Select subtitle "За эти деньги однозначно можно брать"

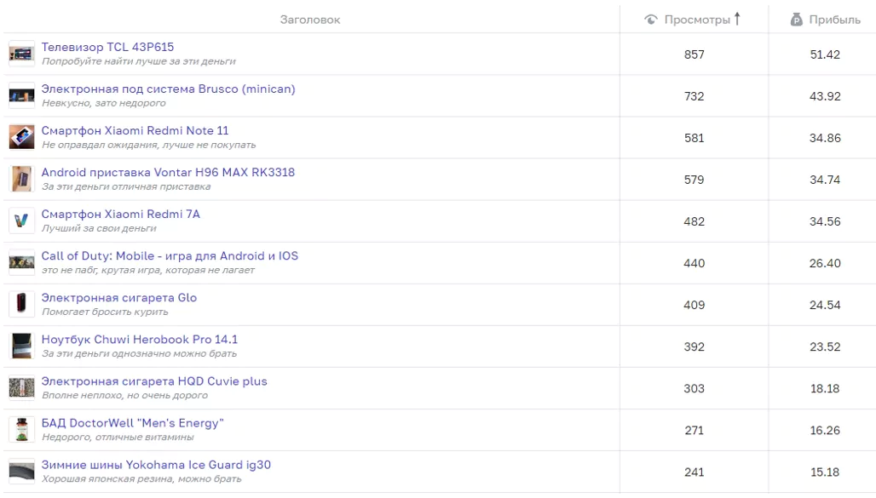pyautogui.click(x=139, y=354)
